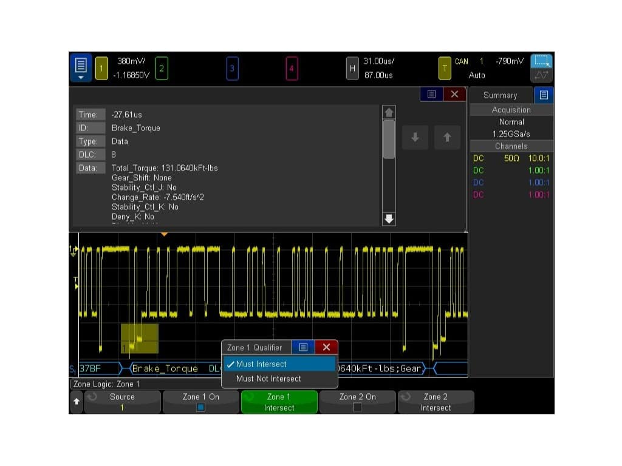Enable the Zone 2 On checkbox
622x466 pixels.
coord(357,407)
